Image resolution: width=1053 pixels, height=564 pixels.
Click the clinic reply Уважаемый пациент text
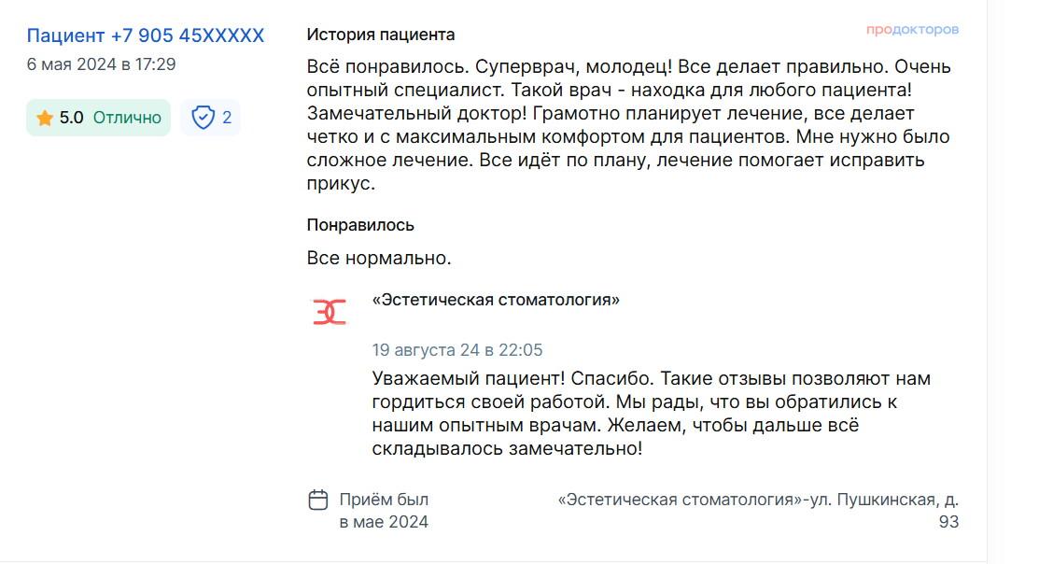(x=652, y=413)
